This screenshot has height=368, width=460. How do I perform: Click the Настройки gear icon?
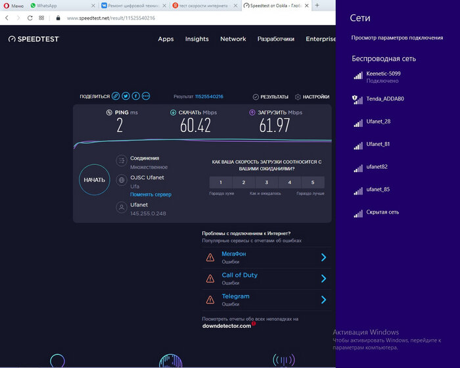point(298,97)
